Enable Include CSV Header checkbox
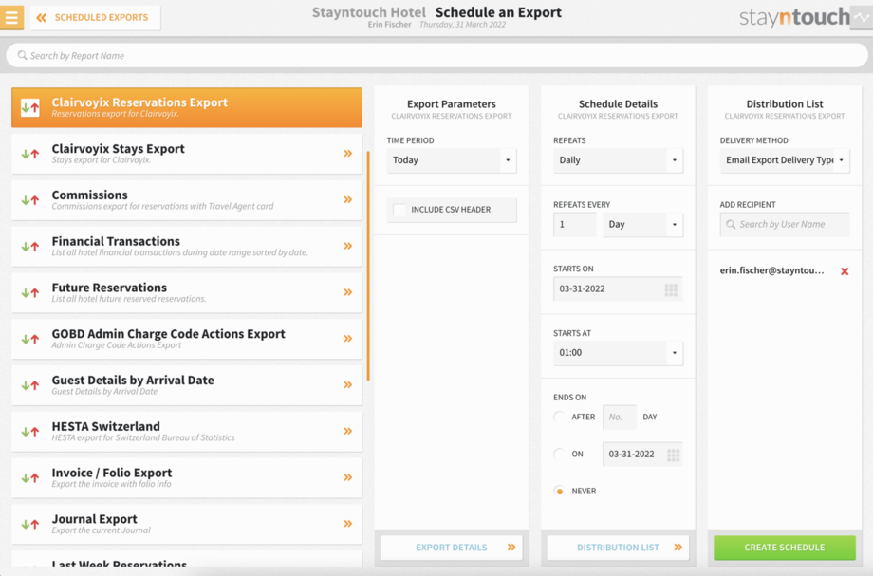873x576 pixels. (399, 210)
